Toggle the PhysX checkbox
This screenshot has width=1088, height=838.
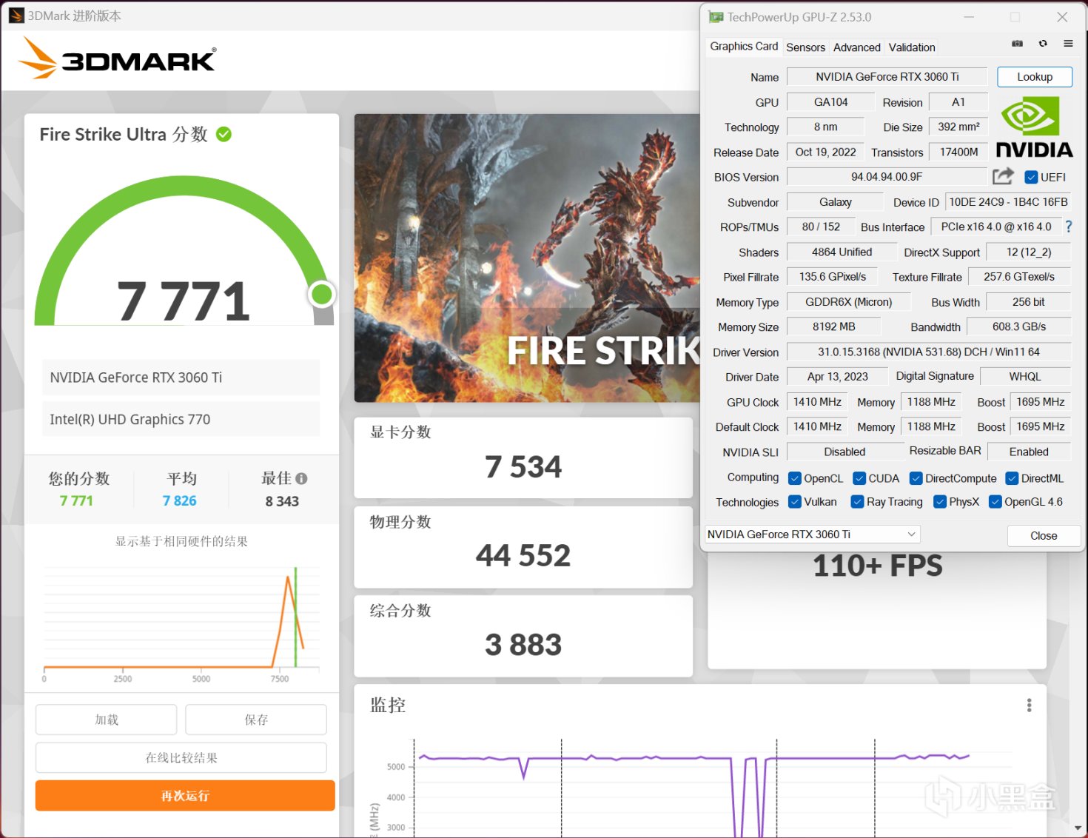pos(940,502)
